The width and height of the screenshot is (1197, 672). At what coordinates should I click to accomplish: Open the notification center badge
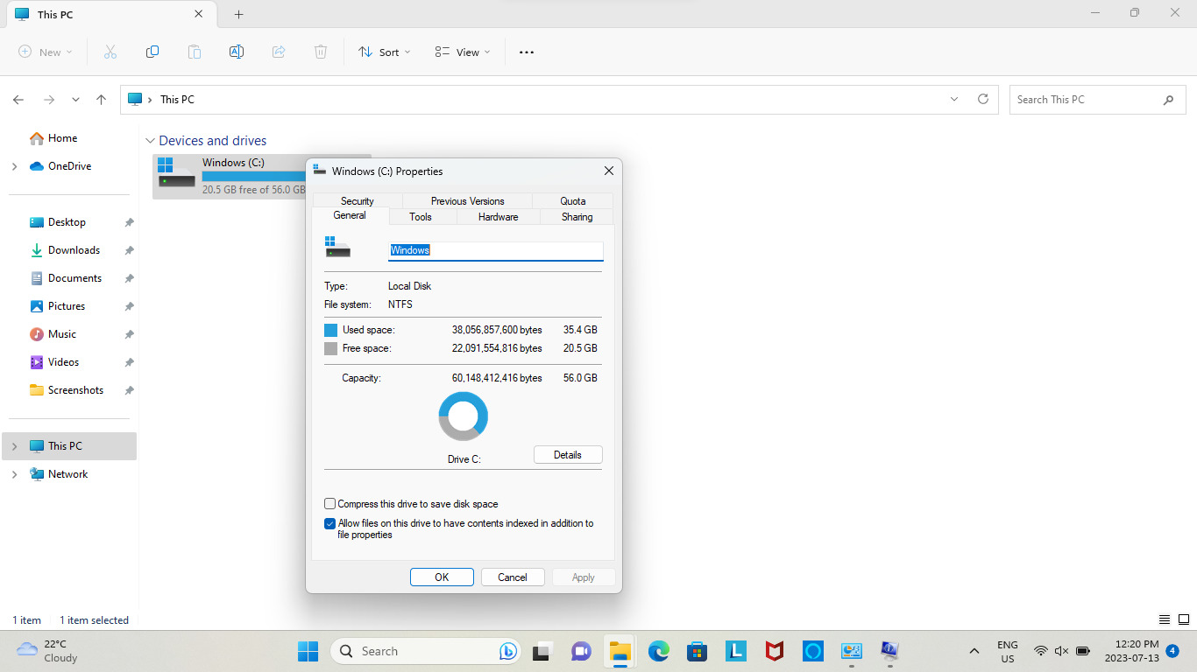click(1172, 651)
